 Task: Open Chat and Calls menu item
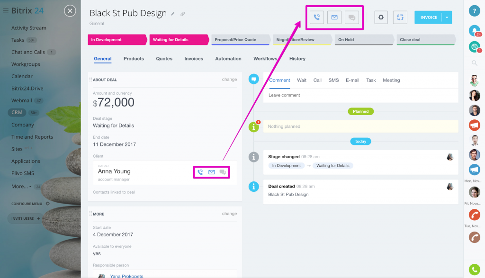click(28, 52)
